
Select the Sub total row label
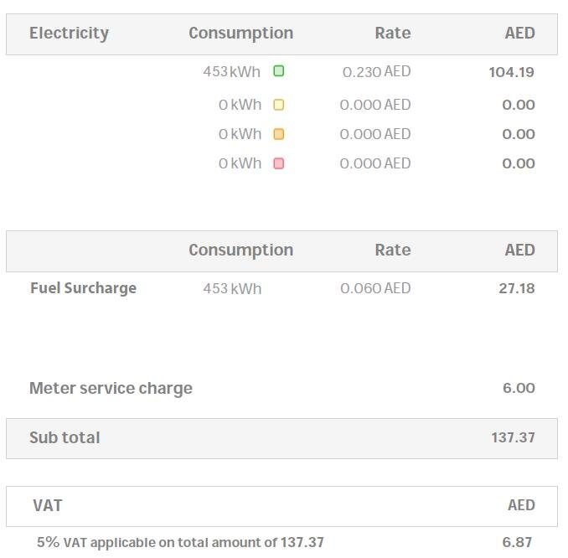click(65, 438)
